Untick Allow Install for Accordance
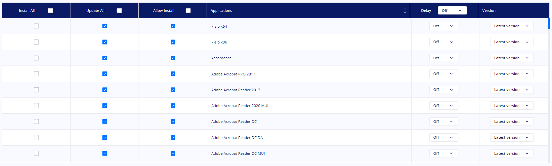 pos(173,58)
